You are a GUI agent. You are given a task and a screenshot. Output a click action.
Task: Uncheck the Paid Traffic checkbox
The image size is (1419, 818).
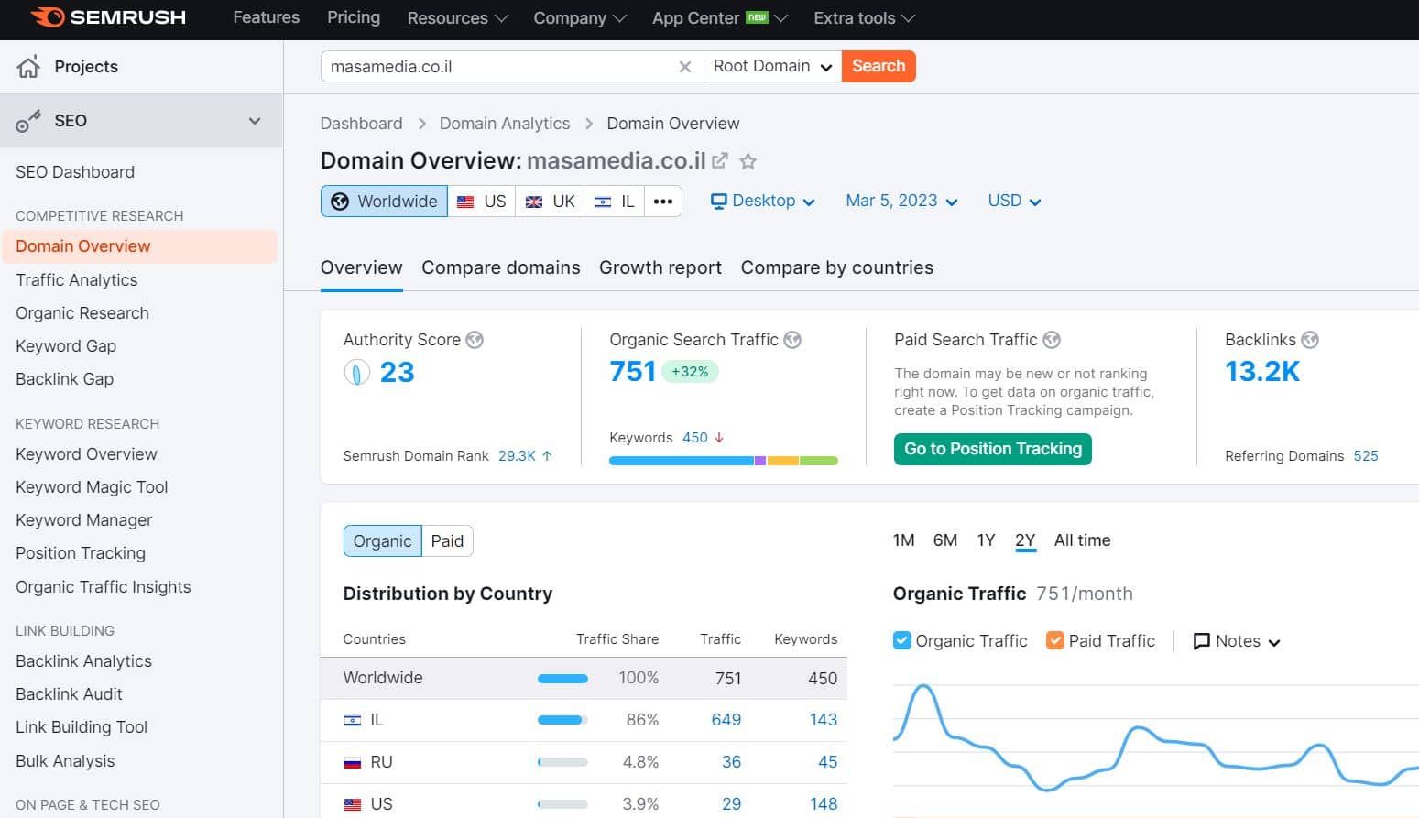point(1055,640)
